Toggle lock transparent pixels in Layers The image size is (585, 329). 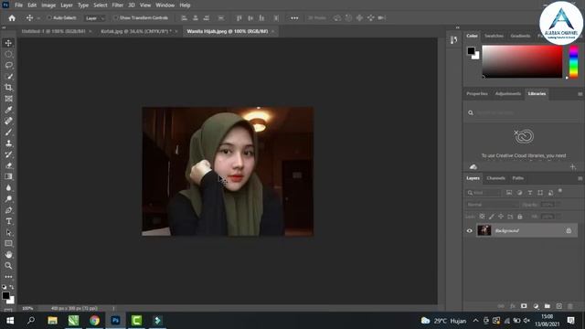pos(482,217)
